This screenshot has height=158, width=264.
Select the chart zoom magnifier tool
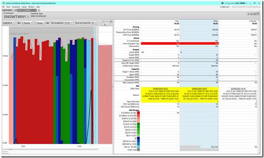coord(104,21)
